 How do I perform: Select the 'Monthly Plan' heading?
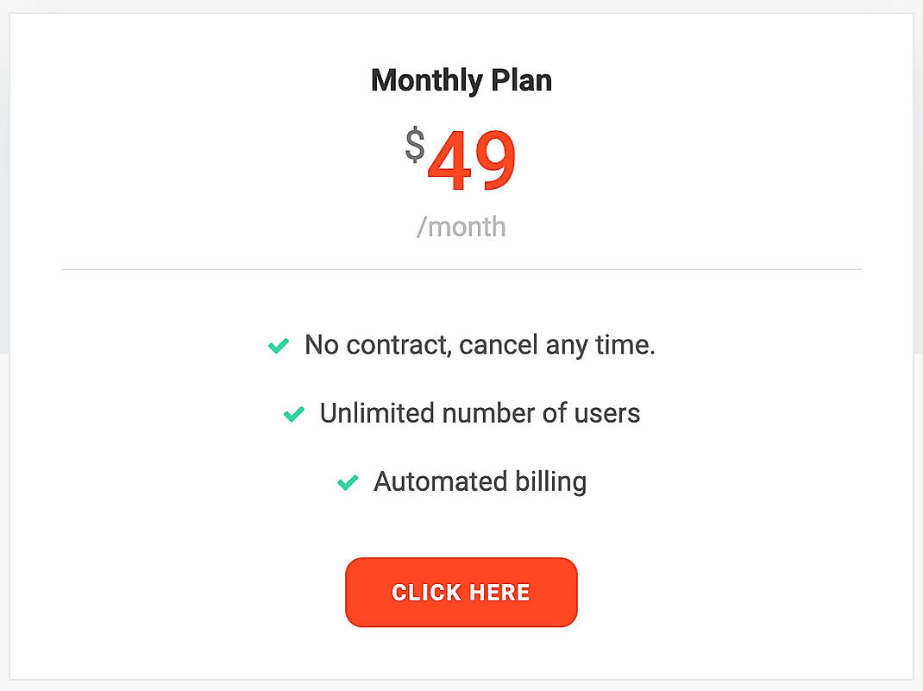point(461,79)
